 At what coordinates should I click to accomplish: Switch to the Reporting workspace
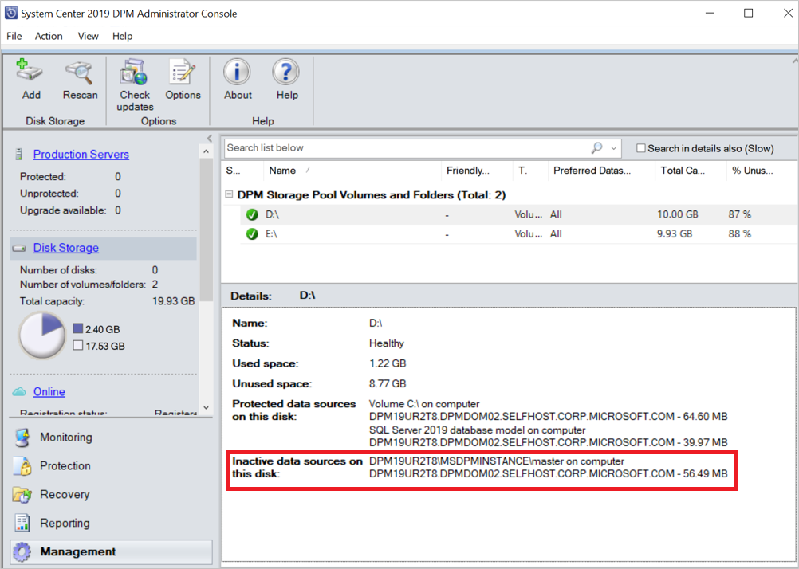(65, 523)
